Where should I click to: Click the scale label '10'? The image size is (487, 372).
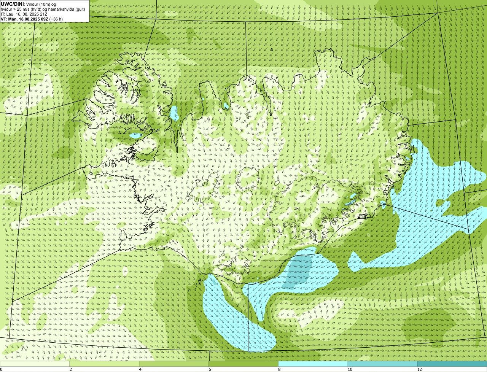point(350,369)
